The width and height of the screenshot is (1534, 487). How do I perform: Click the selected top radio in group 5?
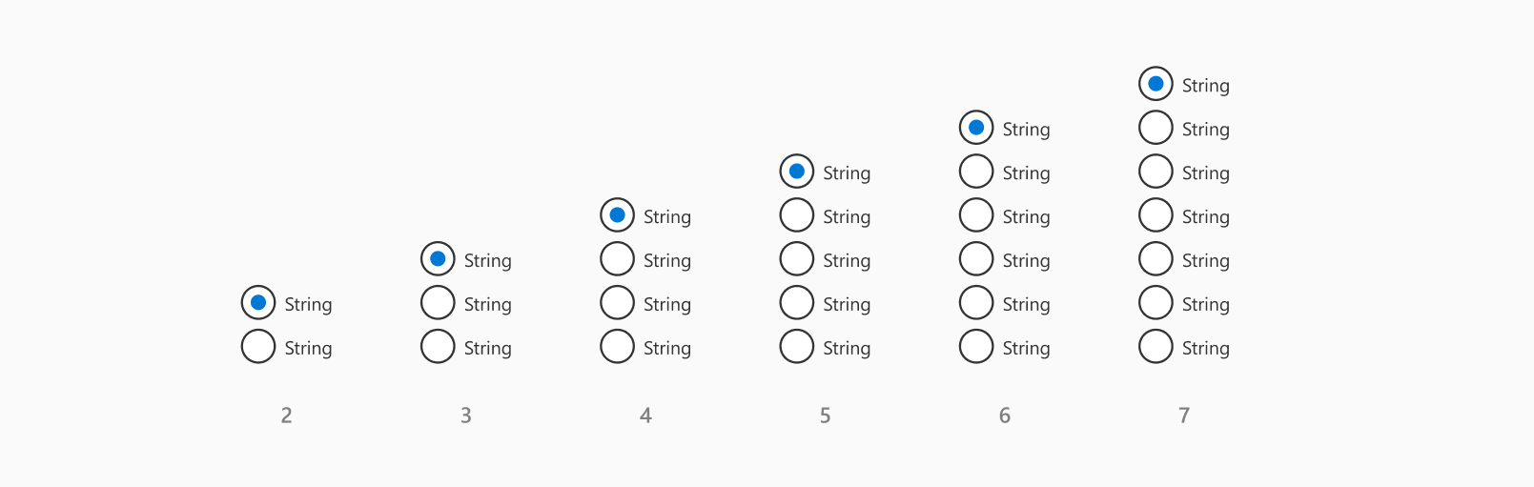point(797,172)
